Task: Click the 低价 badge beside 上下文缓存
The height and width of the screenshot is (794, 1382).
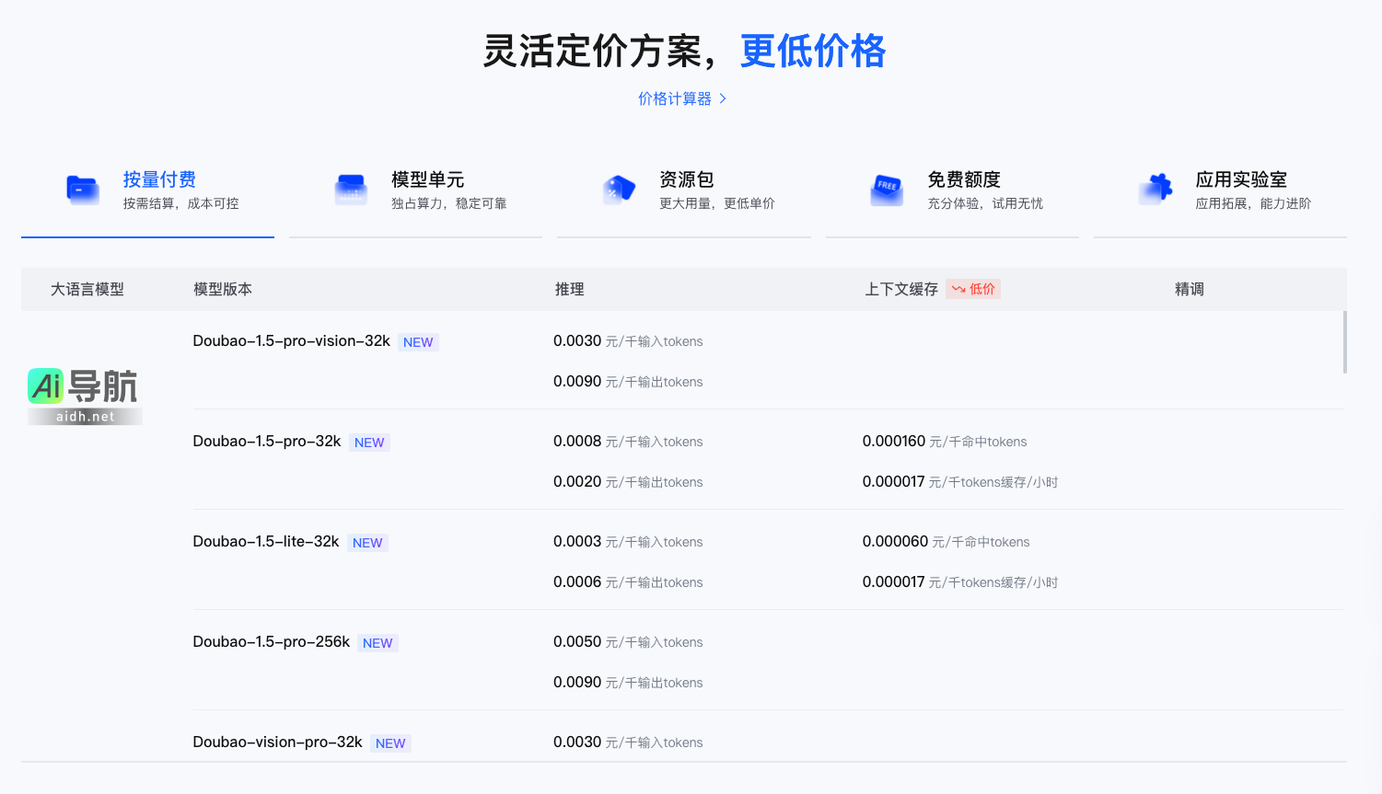Action: (x=973, y=289)
